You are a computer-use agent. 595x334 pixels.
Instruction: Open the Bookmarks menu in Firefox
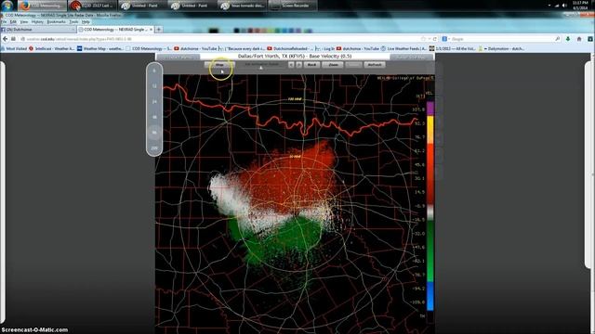click(x=56, y=22)
